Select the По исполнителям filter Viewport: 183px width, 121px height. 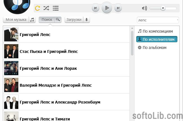click(157, 39)
